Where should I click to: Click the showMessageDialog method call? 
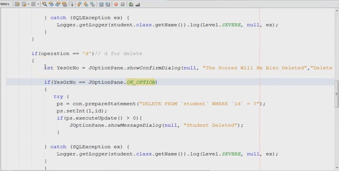[x=135, y=125]
